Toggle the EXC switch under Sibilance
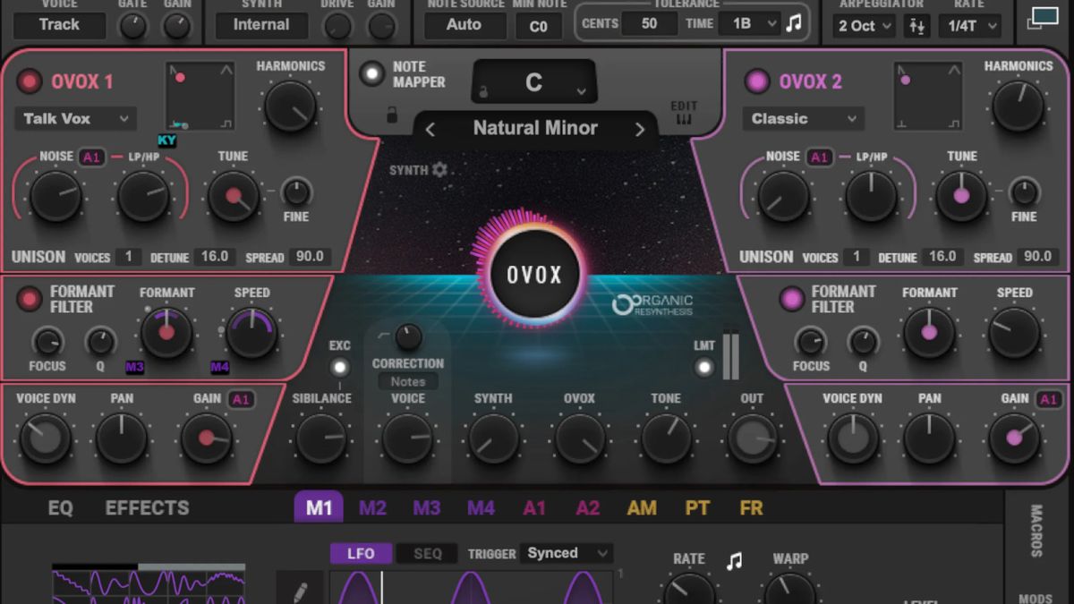Screen dimensions: 1074x604 pyautogui.click(x=340, y=367)
